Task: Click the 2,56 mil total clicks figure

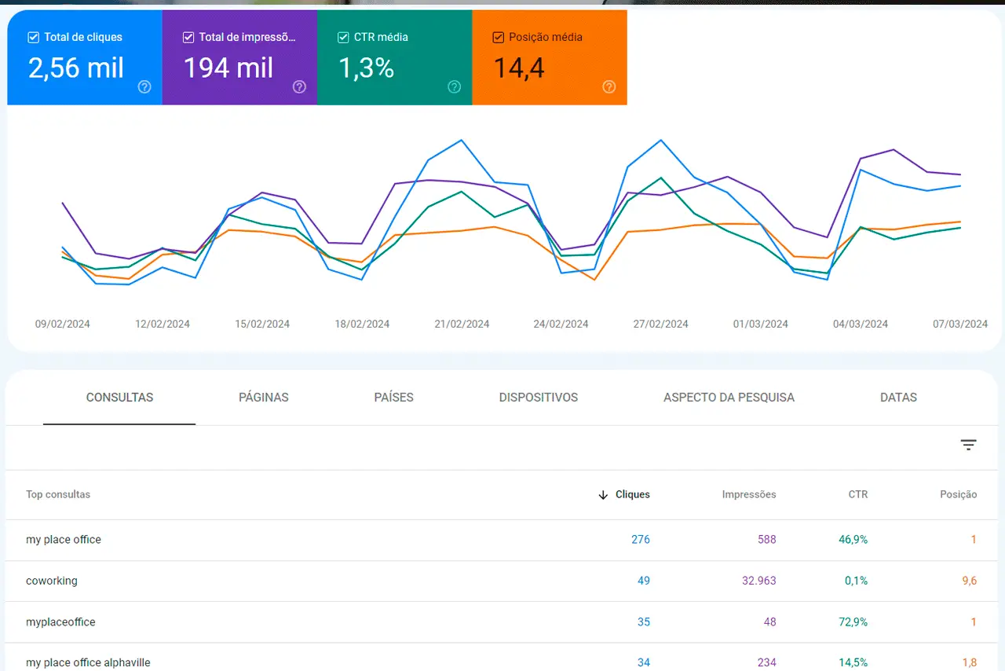Action: [x=76, y=68]
